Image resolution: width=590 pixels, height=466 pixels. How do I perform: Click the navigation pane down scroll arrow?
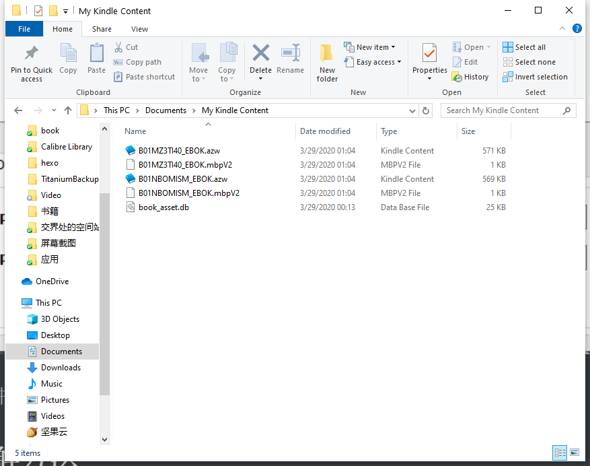(104, 440)
